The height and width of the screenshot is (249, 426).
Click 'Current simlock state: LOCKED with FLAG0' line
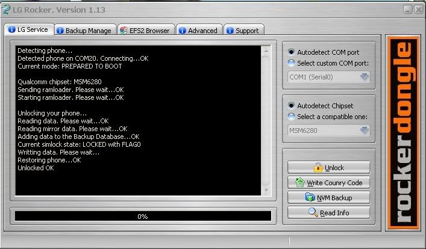[x=79, y=144]
